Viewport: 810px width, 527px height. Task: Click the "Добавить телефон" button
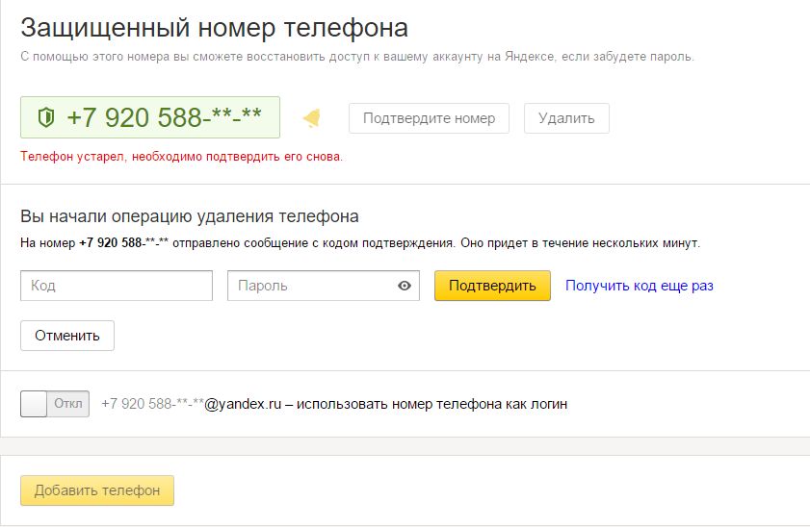pyautogui.click(x=97, y=490)
